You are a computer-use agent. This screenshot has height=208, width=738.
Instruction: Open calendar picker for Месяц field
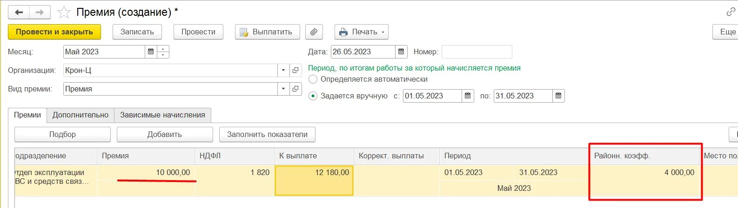(x=151, y=52)
